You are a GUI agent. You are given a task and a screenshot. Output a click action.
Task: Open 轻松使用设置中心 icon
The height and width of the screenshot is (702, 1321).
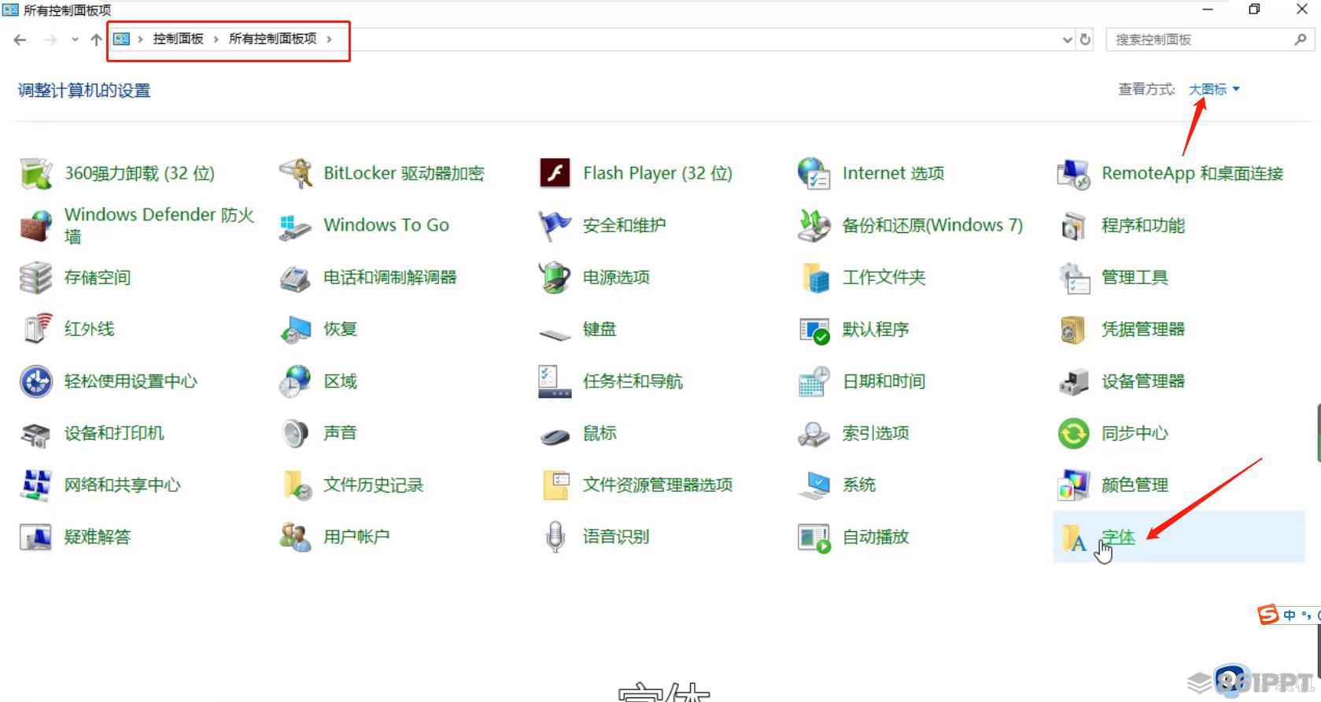point(36,381)
